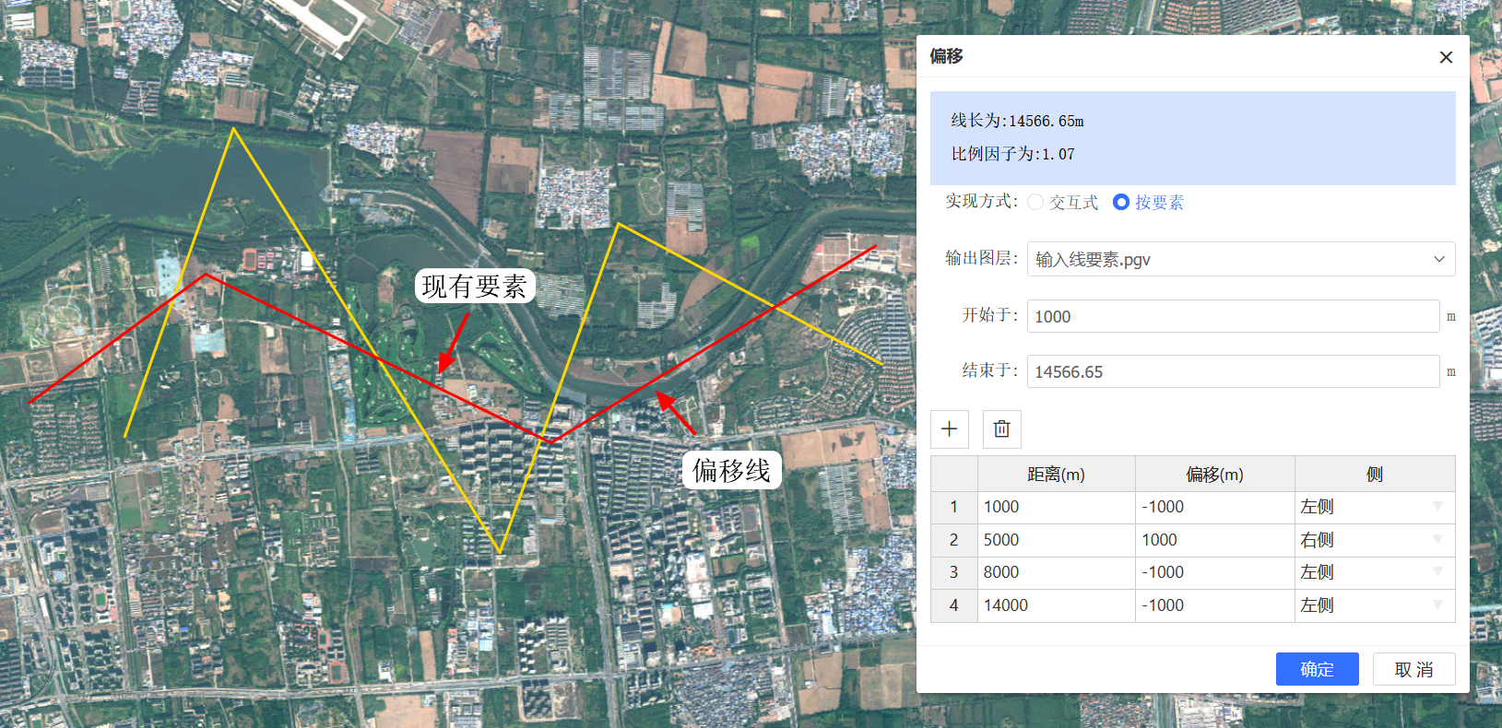Click the 结束于 input field
The width and height of the screenshot is (1502, 728).
tap(1232, 371)
